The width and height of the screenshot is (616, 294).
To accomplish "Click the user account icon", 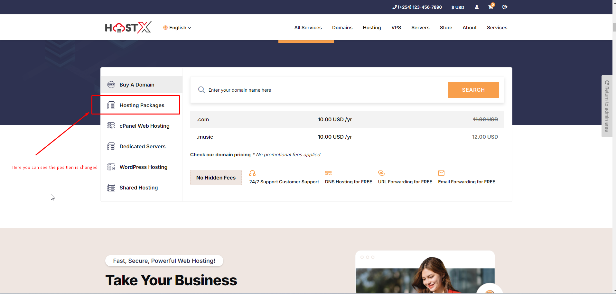I will pos(477,7).
